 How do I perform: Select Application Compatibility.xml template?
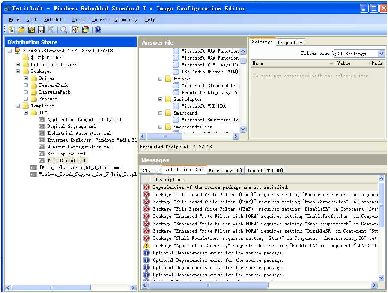click(x=84, y=119)
